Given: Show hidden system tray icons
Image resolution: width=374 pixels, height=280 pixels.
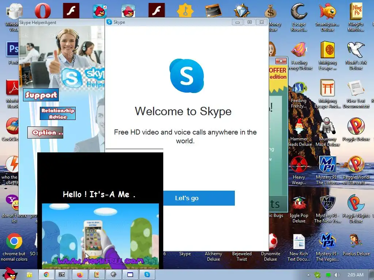Looking at the screenshot, I should coord(308,275).
